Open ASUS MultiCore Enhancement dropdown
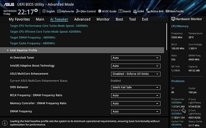 click(136, 74)
